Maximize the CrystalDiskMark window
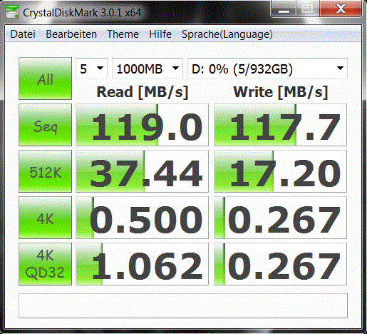The width and height of the screenshot is (367, 334). (308, 9)
